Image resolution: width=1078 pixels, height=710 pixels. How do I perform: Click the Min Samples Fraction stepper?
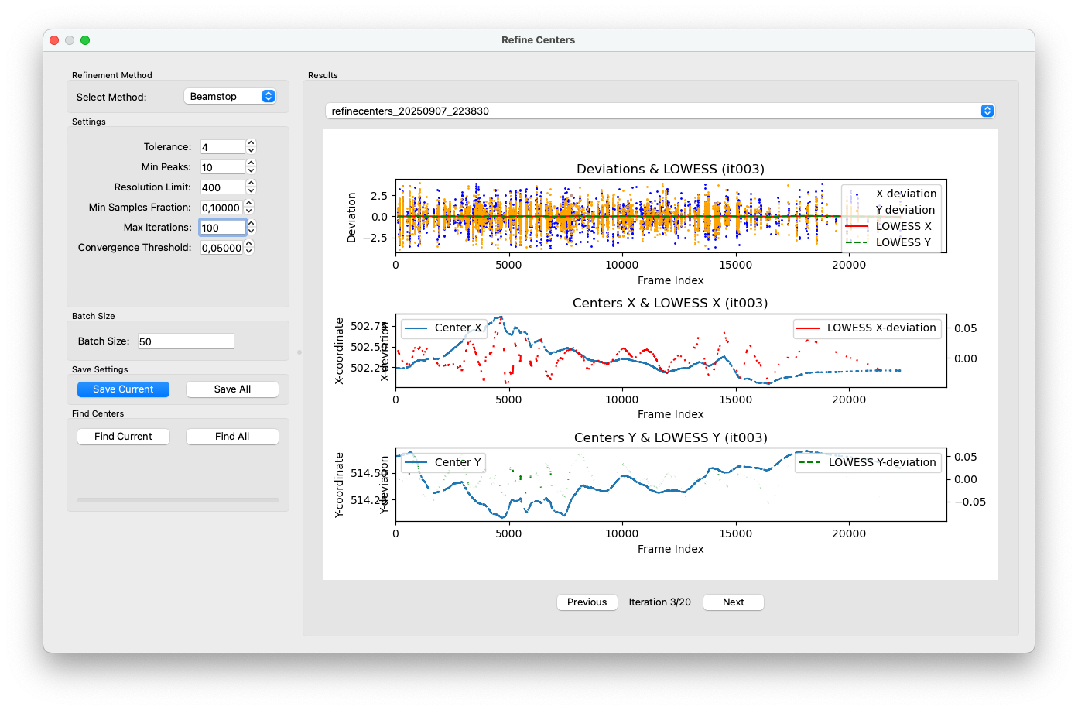(249, 207)
